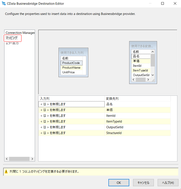Image resolution: width=181 pixels, height=189 pixels.
Task: Click up arrow in destination columns list
Action: (153, 52)
